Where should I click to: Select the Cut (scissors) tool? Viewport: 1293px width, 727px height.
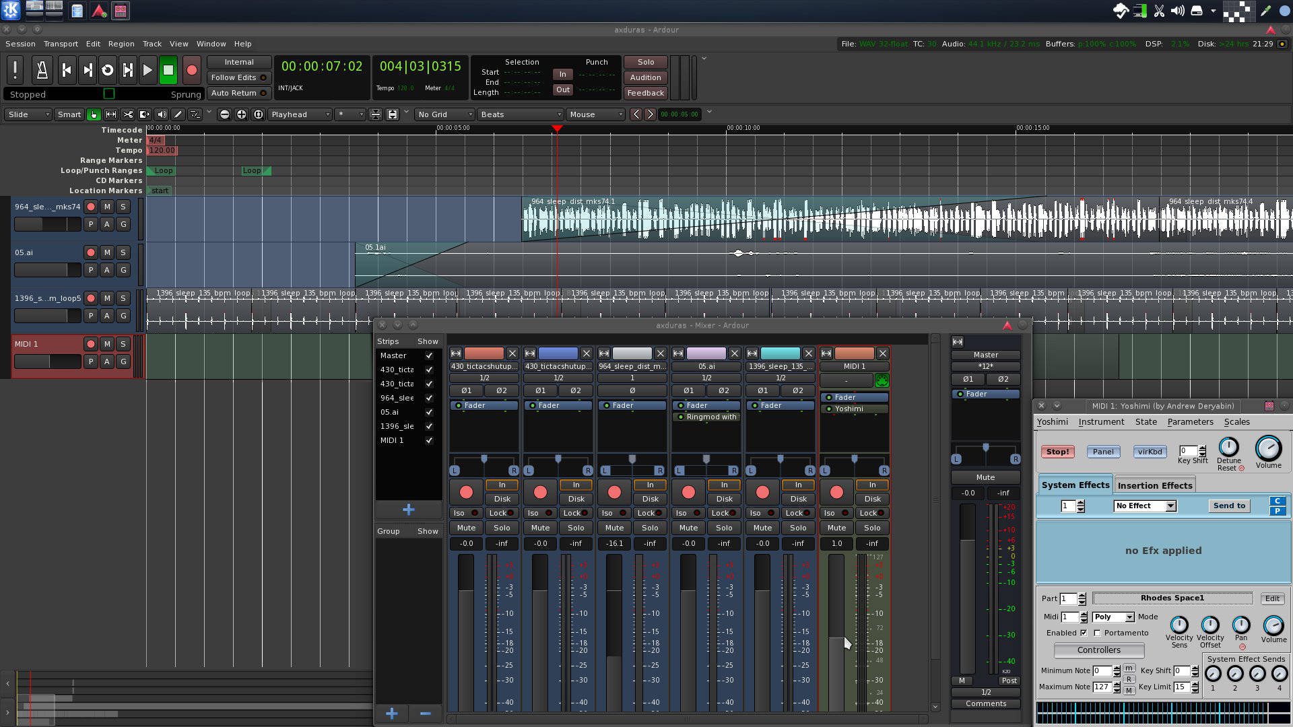(x=127, y=114)
